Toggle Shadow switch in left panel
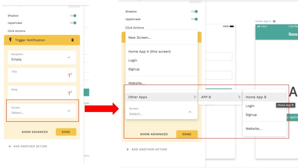 click(x=73, y=16)
